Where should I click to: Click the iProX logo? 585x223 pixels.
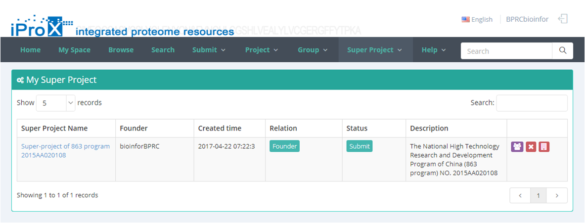(42, 26)
